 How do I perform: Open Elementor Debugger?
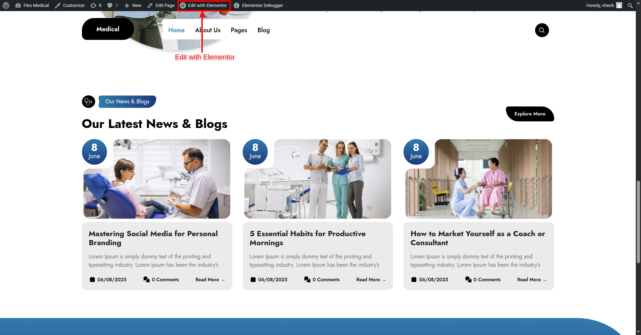pyautogui.click(x=258, y=6)
